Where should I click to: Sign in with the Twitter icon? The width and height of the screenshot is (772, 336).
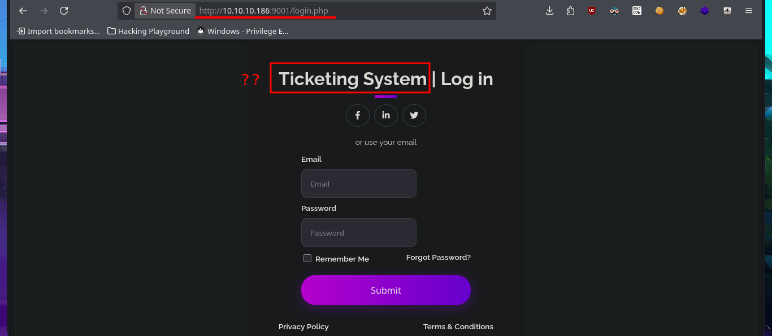(x=414, y=116)
